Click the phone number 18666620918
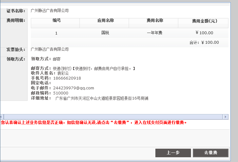 [x=67, y=78]
